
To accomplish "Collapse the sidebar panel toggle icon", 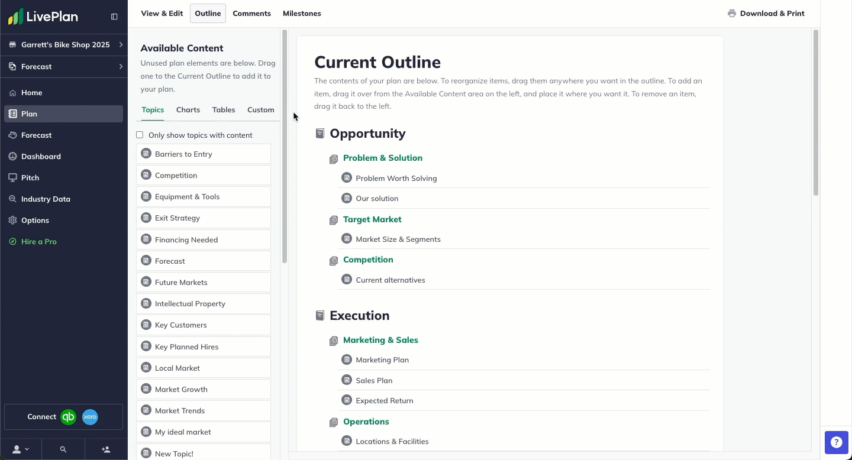I will point(114,17).
